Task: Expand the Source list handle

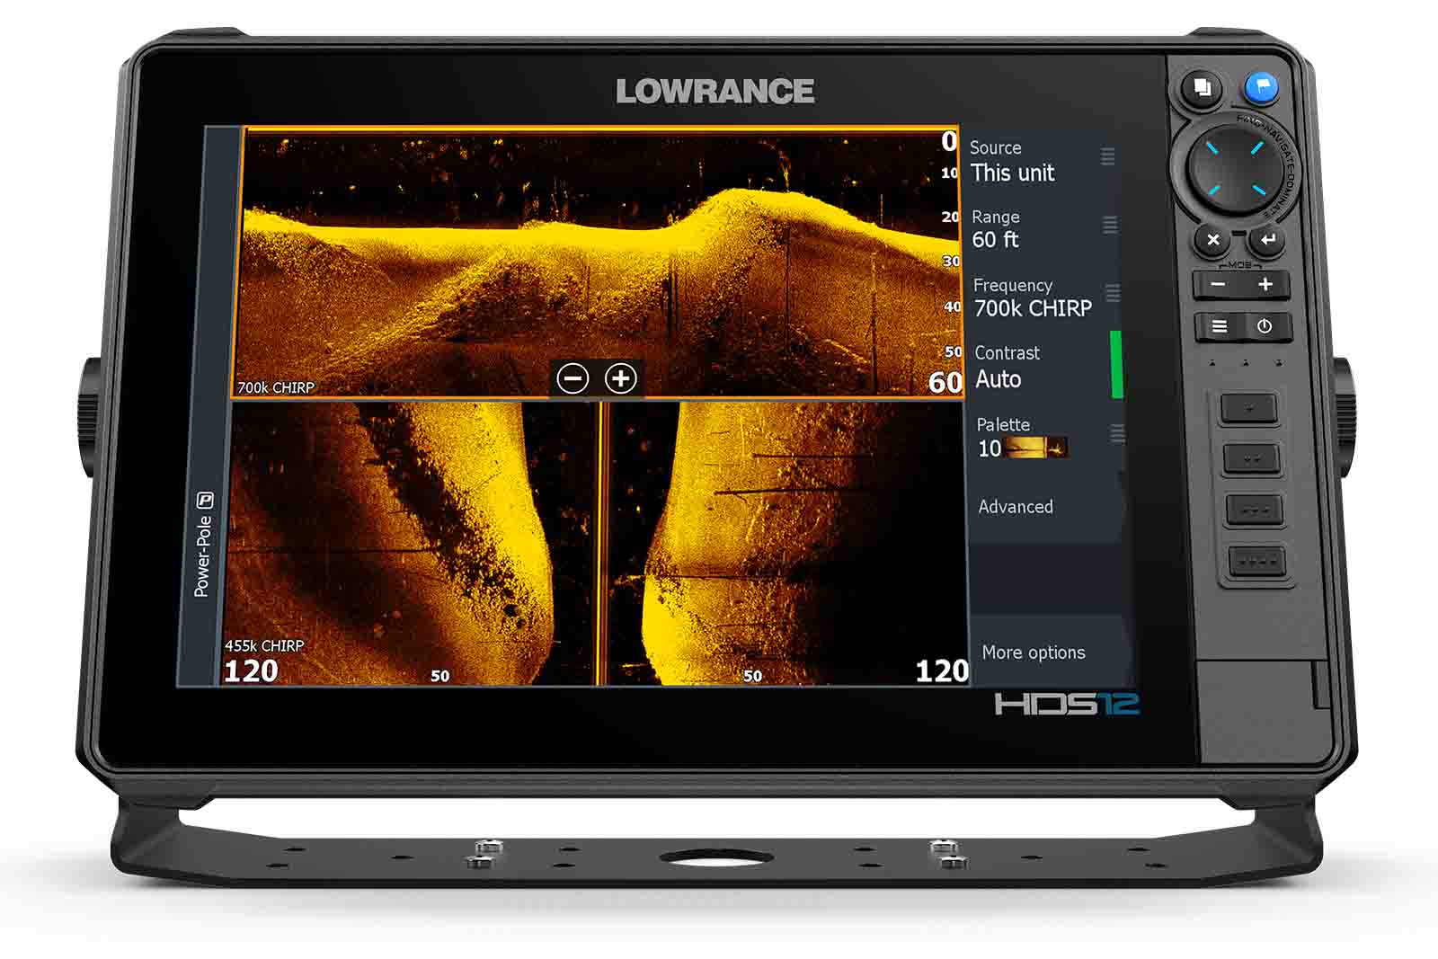Action: [x=1108, y=155]
